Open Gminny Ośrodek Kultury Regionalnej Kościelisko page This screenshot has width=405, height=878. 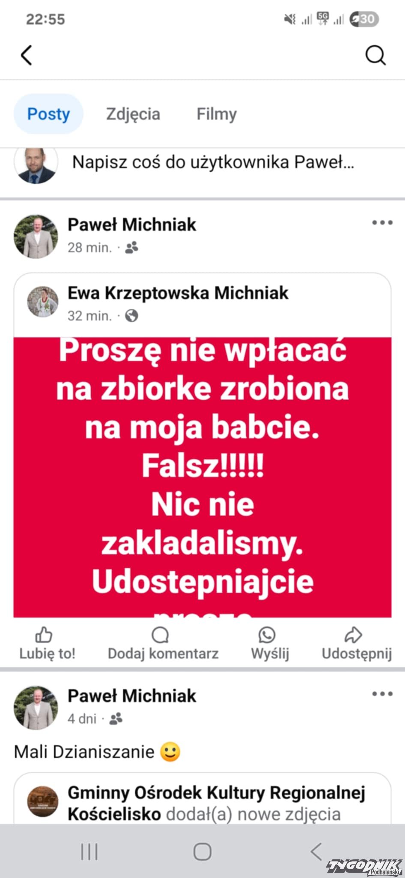coord(216,803)
